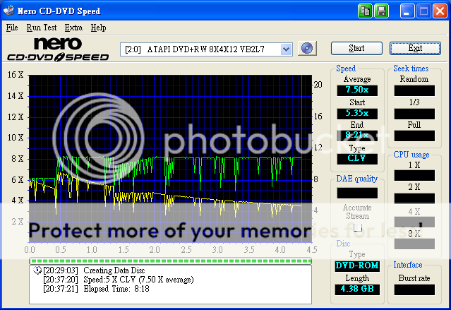Viewport: 451px width, 310px height.
Task: Maximize the Nero CD-DVD Speed window
Action: pyautogui.click(x=425, y=11)
